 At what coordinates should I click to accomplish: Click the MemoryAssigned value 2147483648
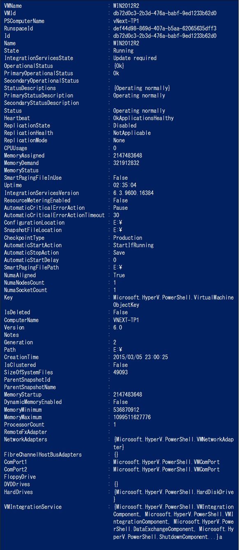pyautogui.click(x=128, y=155)
